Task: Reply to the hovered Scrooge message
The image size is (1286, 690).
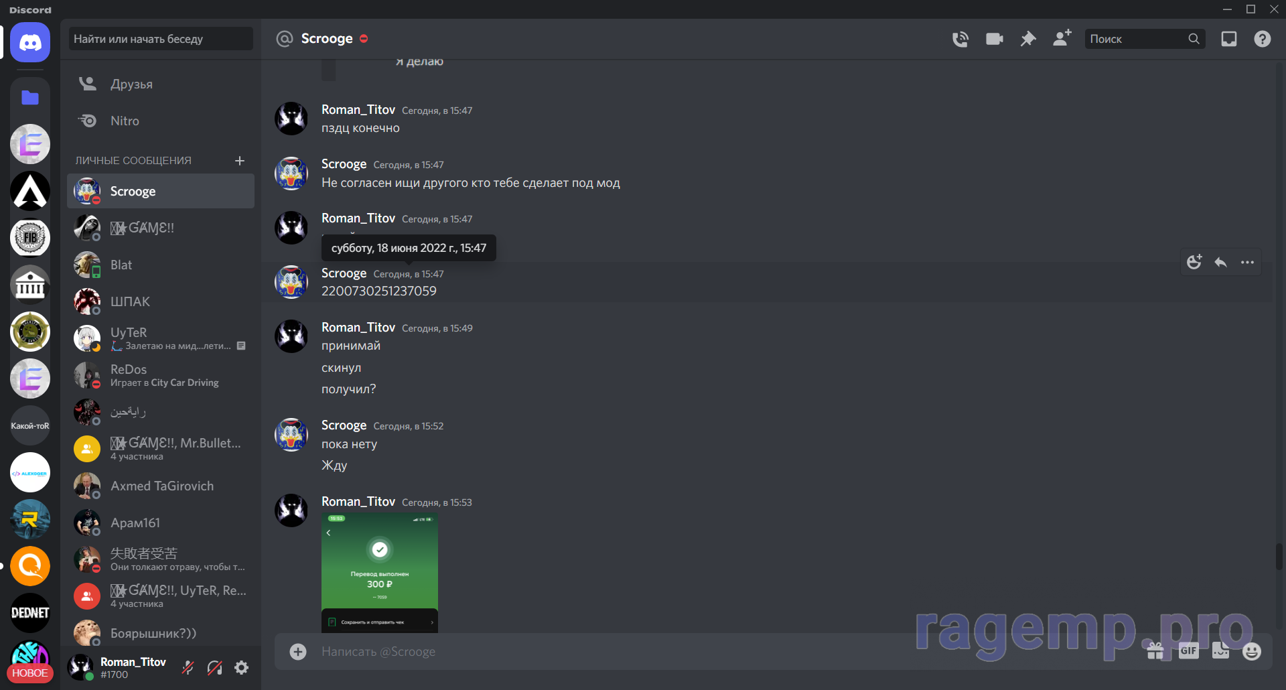Action: [x=1221, y=262]
